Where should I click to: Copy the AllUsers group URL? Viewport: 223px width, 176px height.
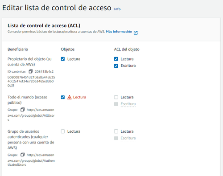23,110
